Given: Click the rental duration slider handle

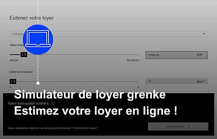Looking at the screenshot, I should click(x=13, y=82).
